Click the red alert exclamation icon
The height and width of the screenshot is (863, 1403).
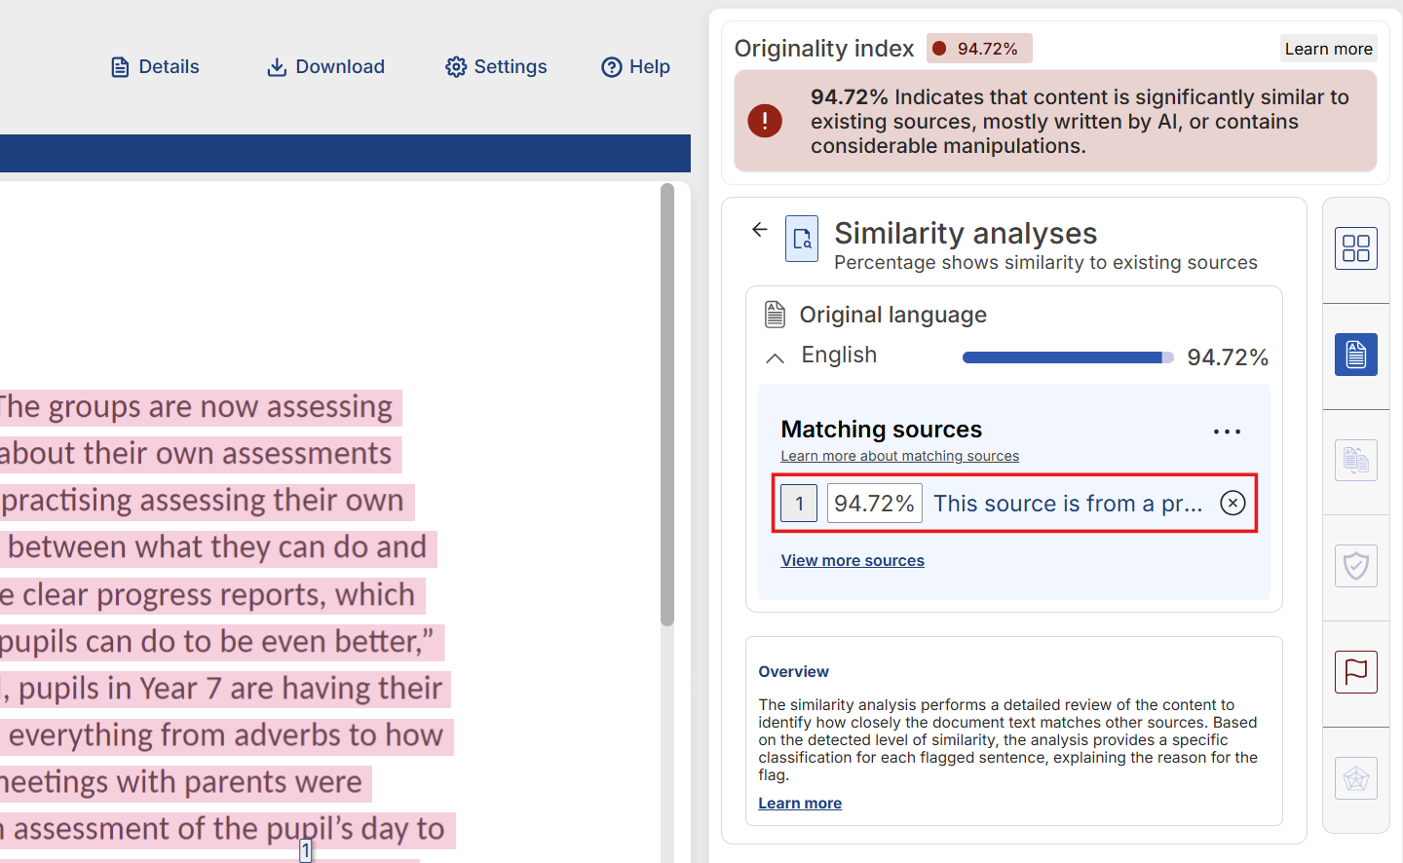pyautogui.click(x=765, y=121)
